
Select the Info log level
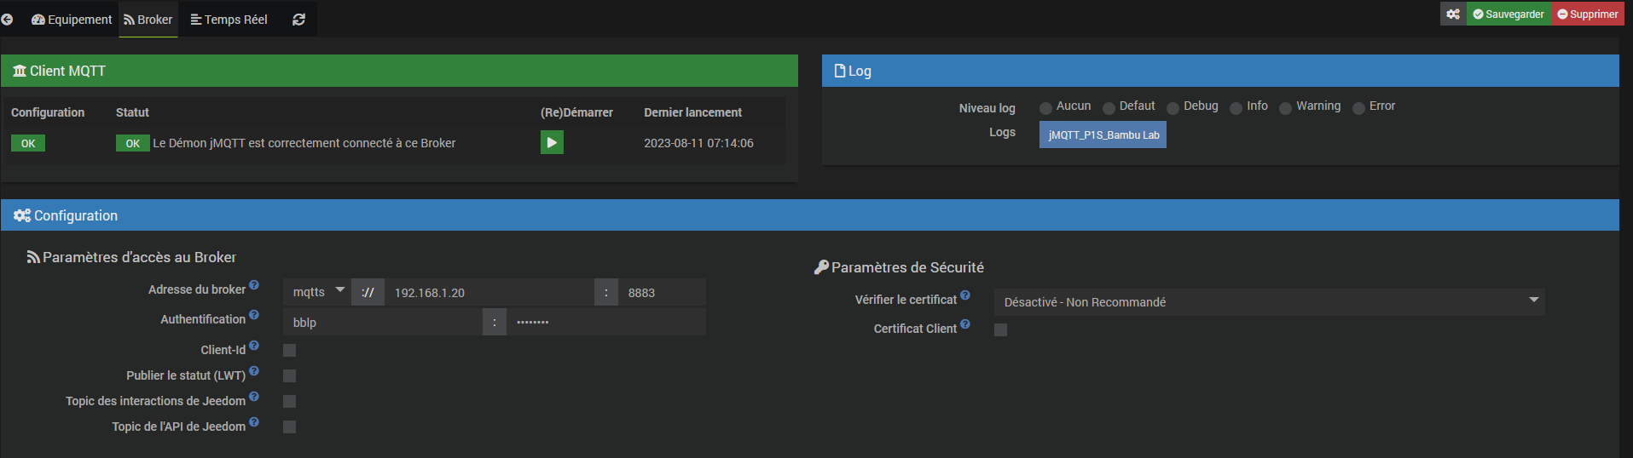[1236, 108]
